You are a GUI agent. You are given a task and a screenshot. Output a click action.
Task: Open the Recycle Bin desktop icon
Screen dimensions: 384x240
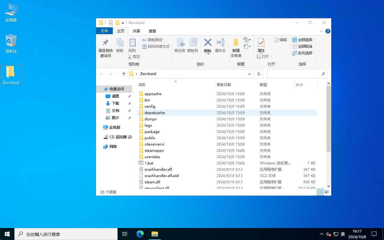click(x=11, y=43)
